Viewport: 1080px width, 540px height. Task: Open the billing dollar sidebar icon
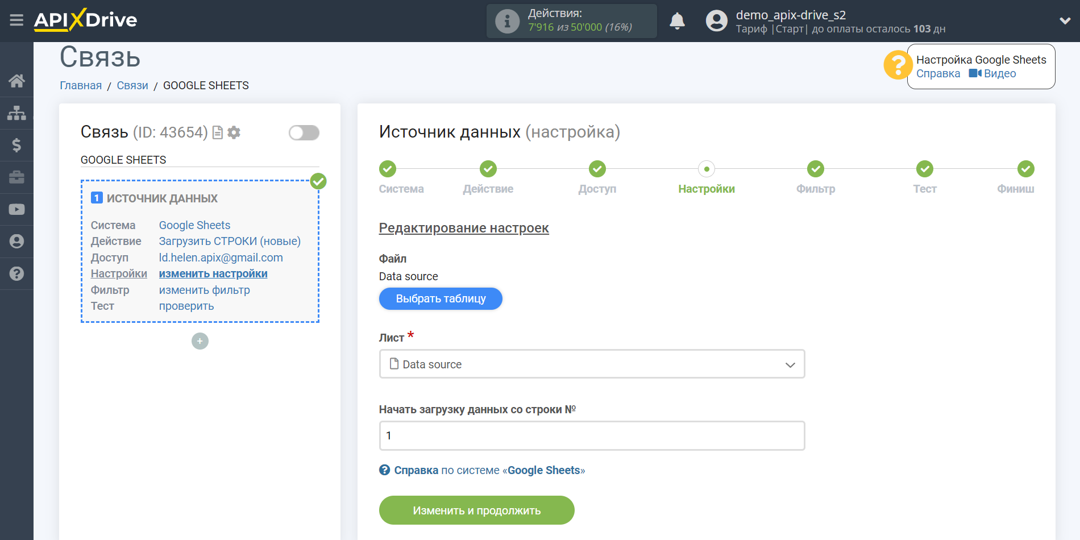(16, 145)
